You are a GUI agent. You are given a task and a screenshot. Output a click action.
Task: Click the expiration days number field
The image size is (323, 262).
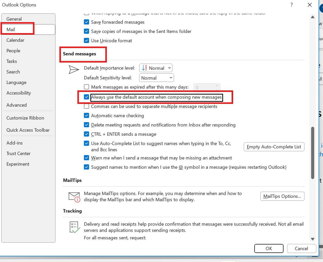click(207, 88)
